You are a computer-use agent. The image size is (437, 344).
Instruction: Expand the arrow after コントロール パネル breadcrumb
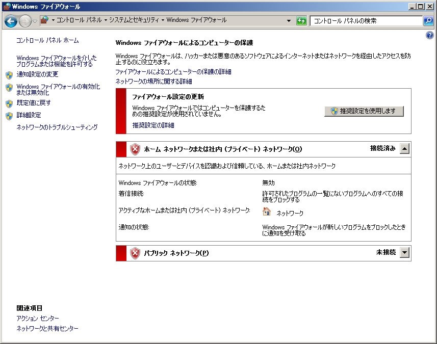(x=106, y=20)
